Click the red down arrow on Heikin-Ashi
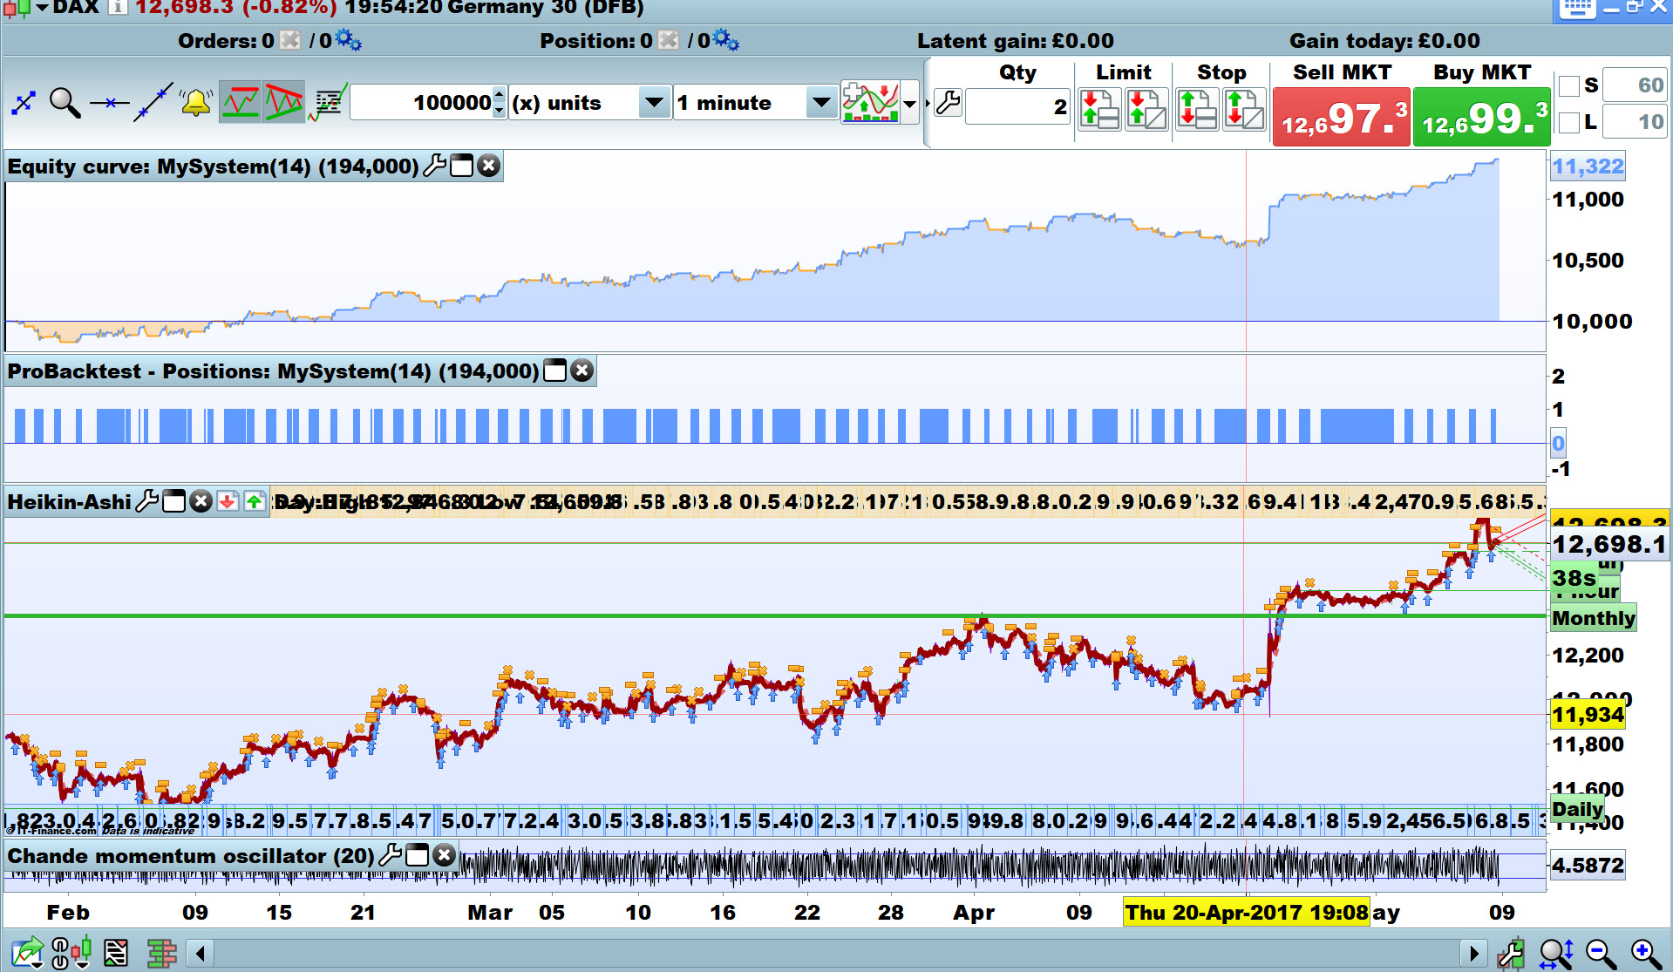Screen dimensions: 1673x972 228,501
